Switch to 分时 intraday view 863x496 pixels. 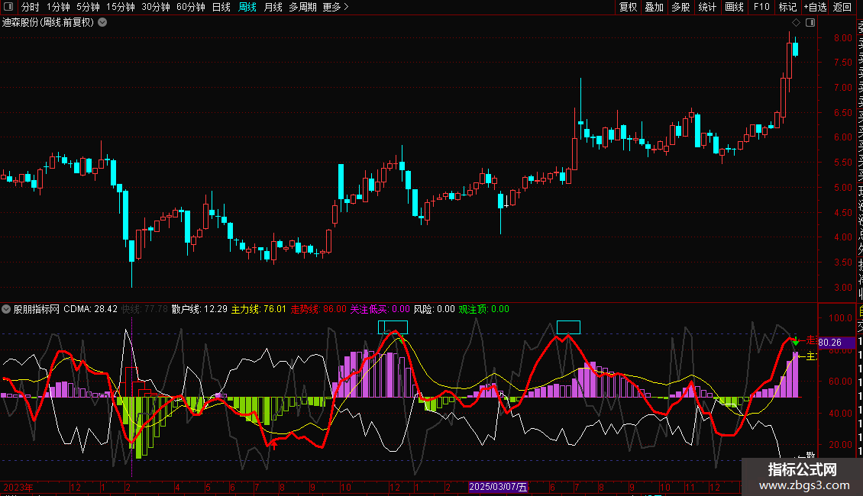click(31, 7)
